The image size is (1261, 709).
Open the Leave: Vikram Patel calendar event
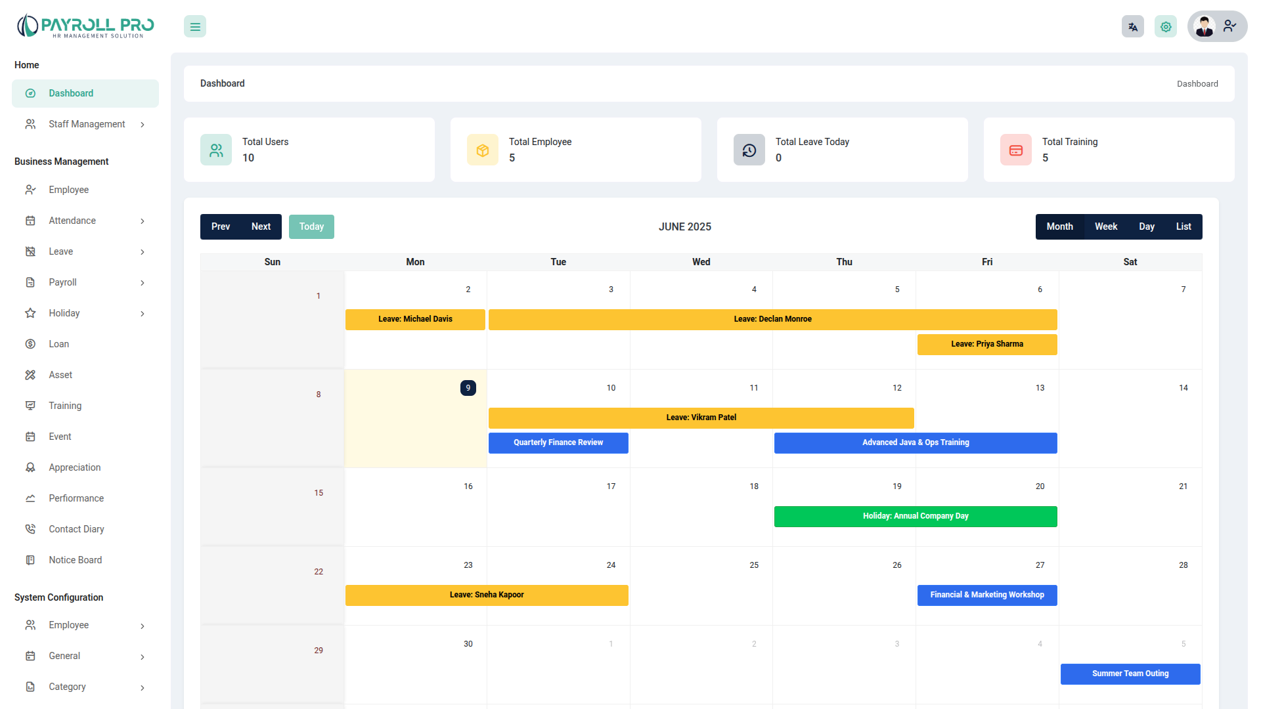701,418
